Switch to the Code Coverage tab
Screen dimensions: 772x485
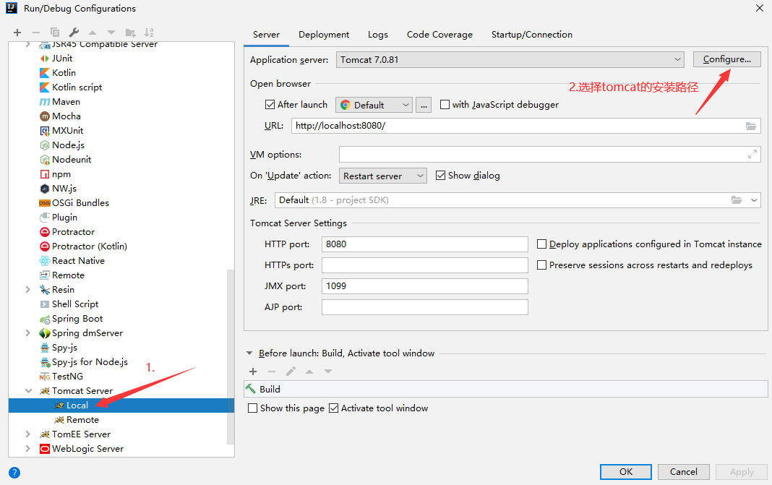click(439, 35)
